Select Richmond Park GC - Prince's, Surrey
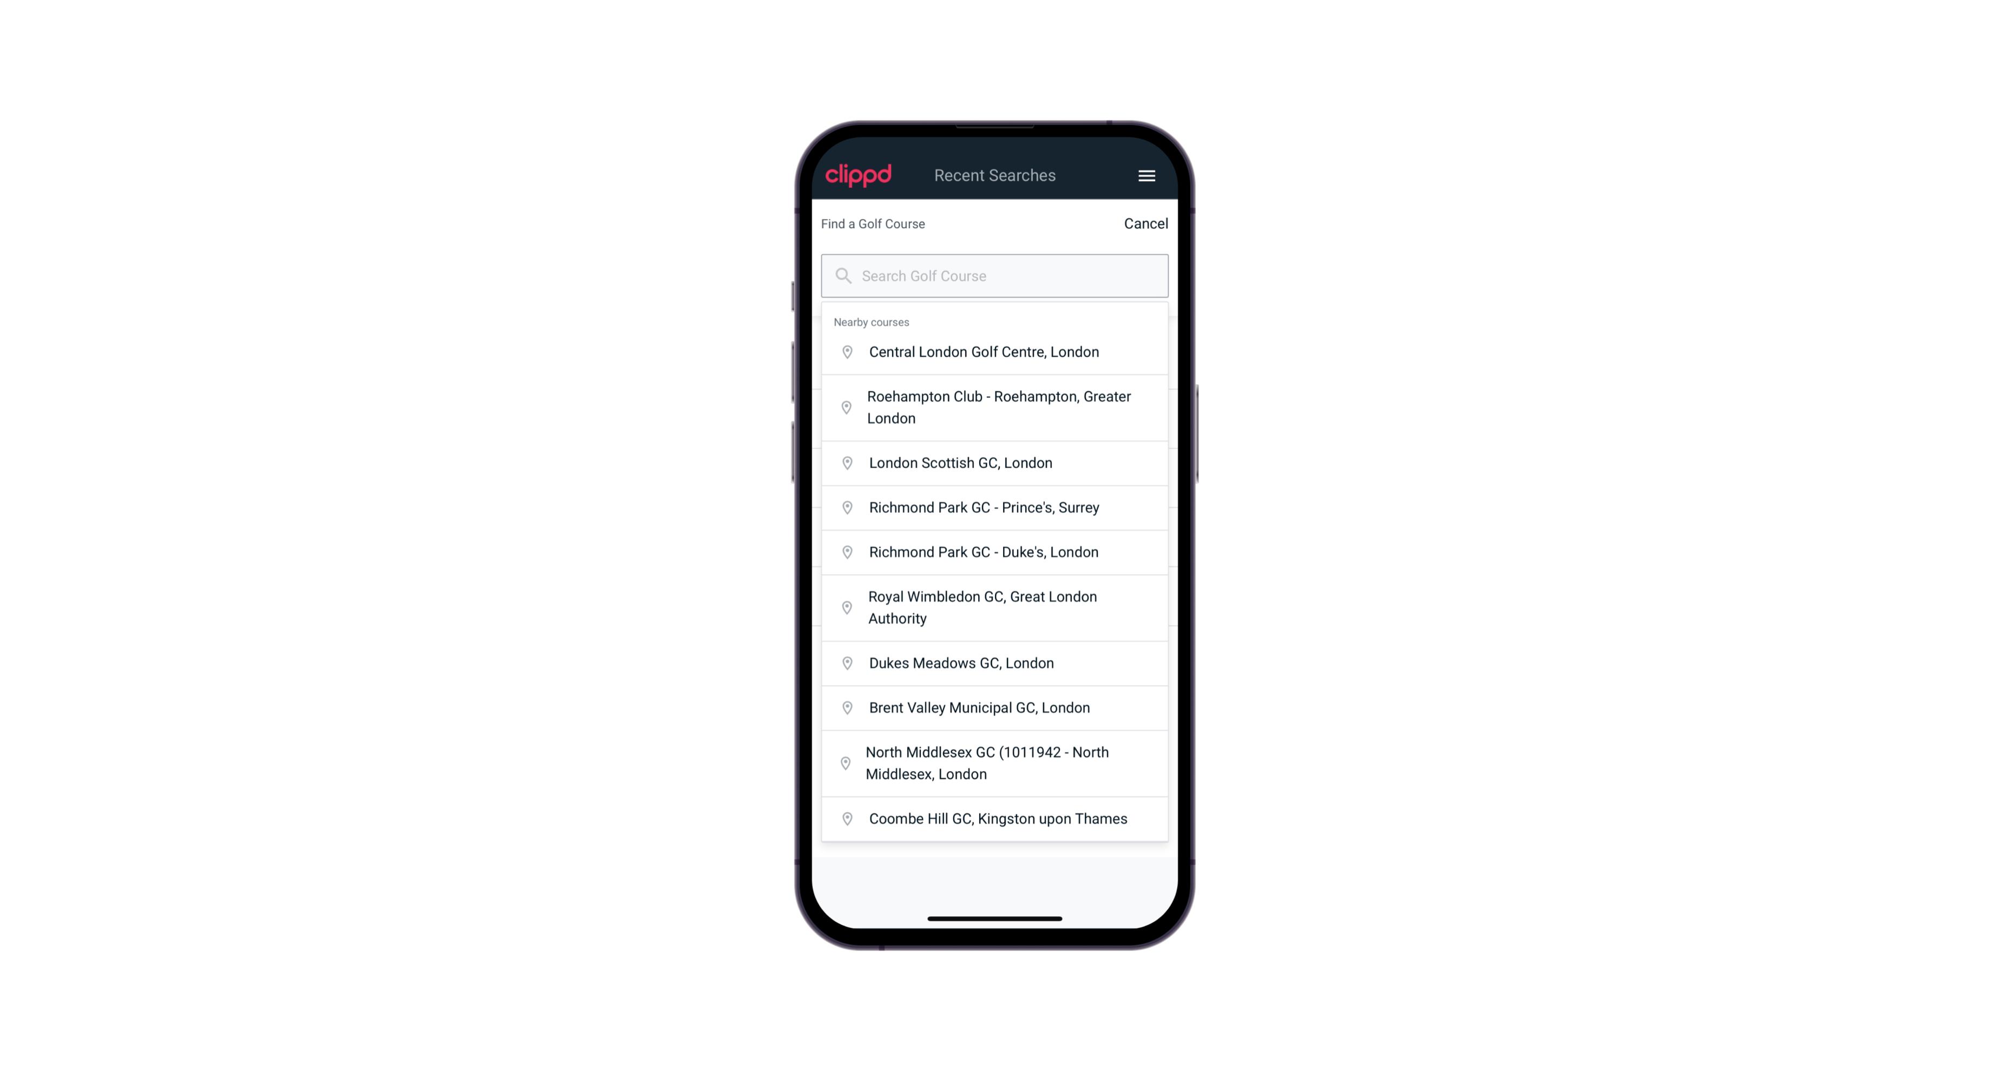Image resolution: width=1991 pixels, height=1071 pixels. click(995, 507)
